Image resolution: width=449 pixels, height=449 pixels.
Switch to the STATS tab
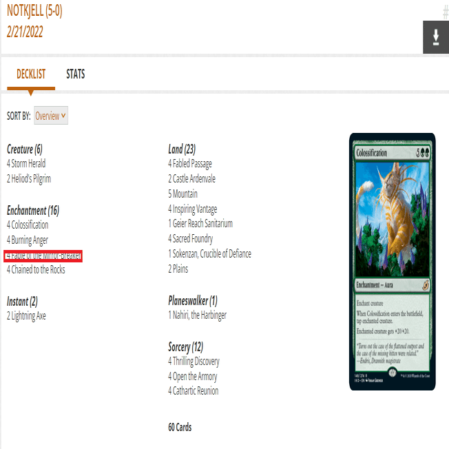coord(76,74)
